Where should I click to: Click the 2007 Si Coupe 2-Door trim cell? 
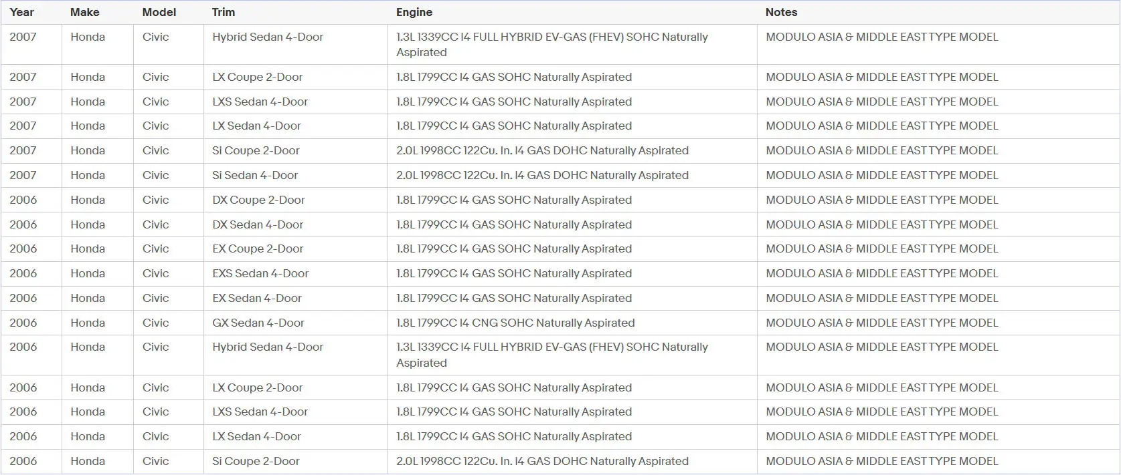256,150
